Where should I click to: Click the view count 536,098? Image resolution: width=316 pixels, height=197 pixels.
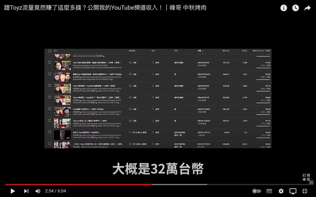[x=226, y=144]
